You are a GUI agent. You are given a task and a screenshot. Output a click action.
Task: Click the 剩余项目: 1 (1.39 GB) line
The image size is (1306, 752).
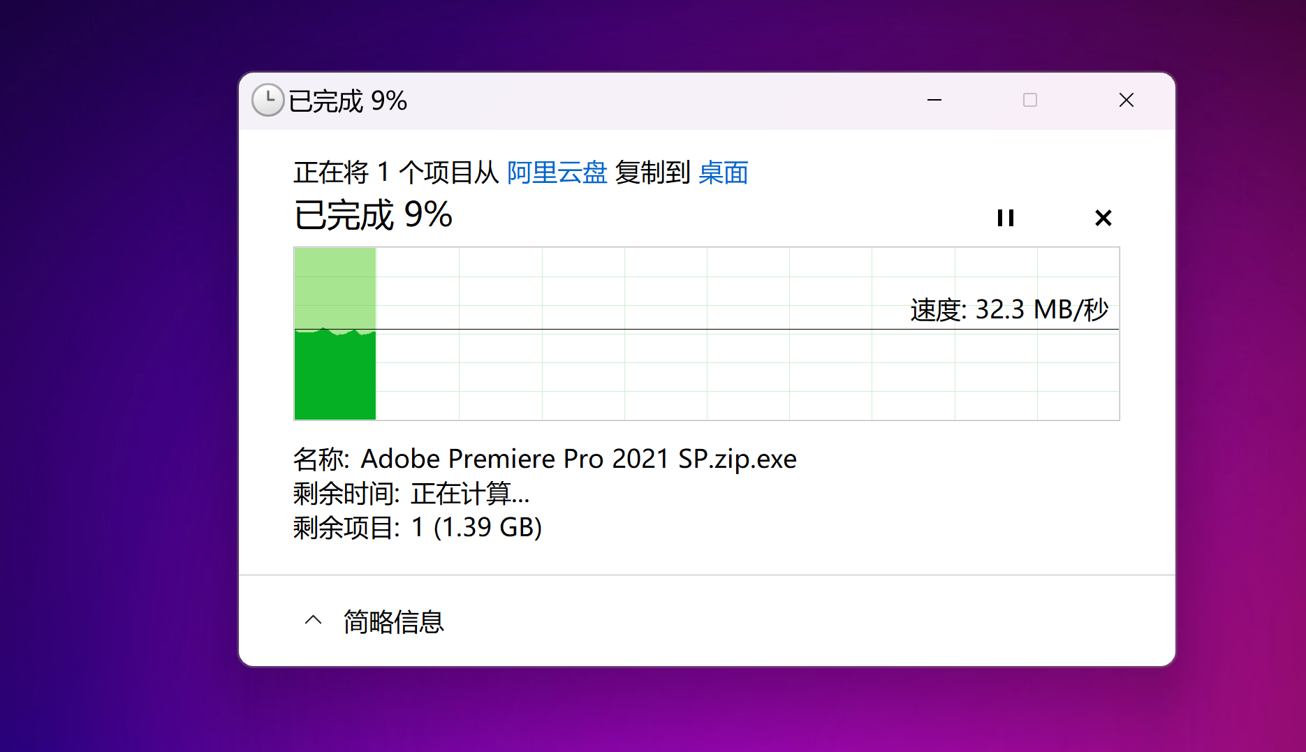[x=418, y=527]
